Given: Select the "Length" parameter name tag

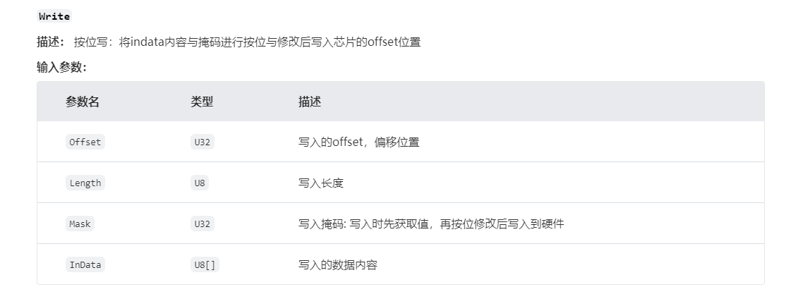Looking at the screenshot, I should [85, 183].
